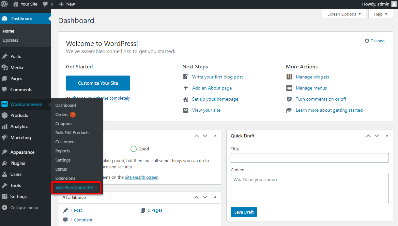Click the Quick Draft Content text area

click(310, 189)
